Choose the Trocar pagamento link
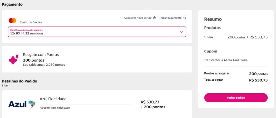This screenshot has height=118, width=276. (170, 18)
